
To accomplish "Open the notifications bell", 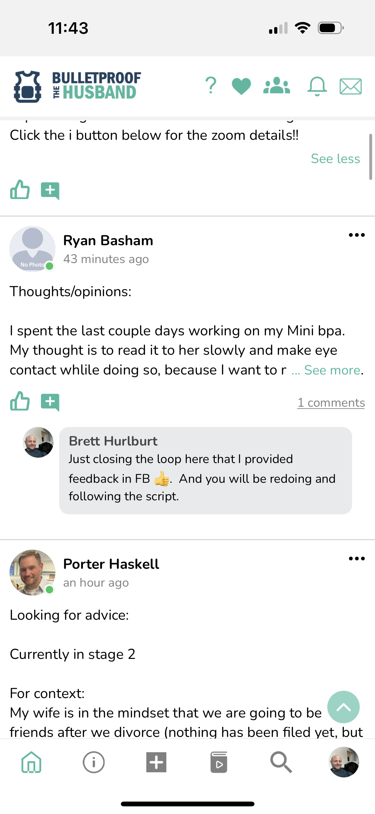I will coord(317,86).
